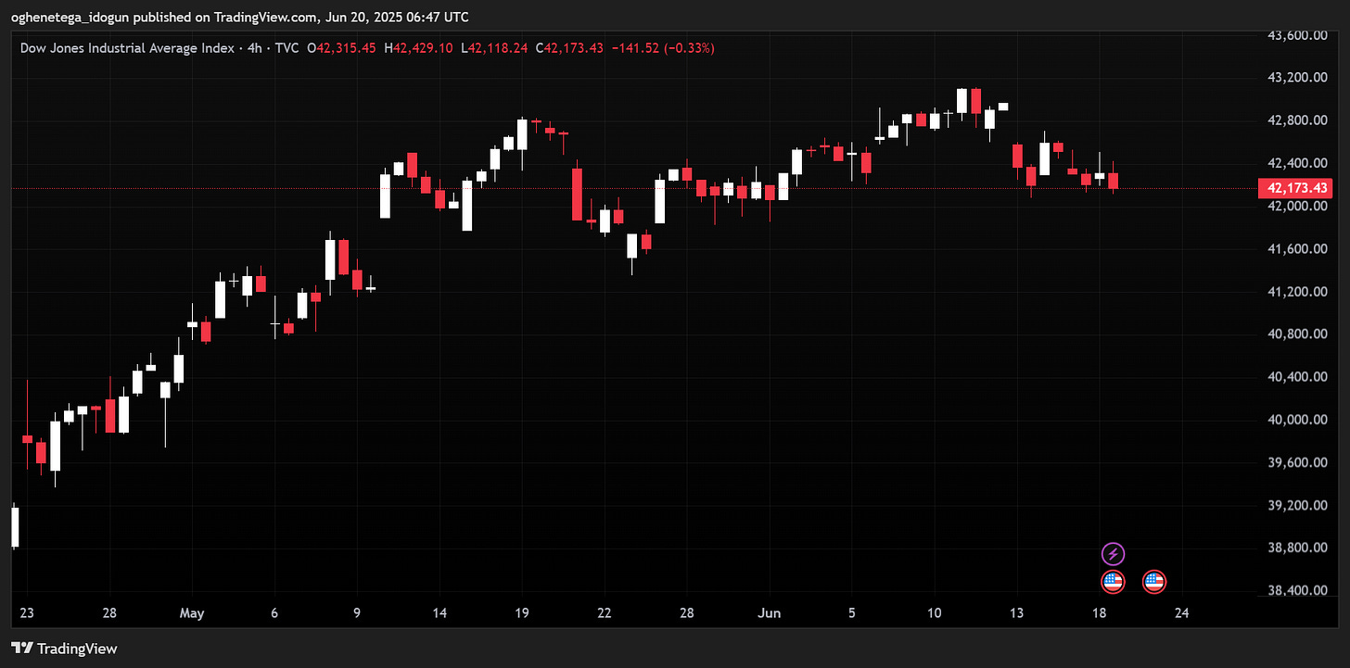Click the 41,200.00 price axis label
1350x668 pixels.
1298,292
